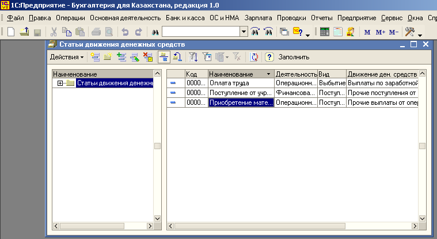The width and height of the screenshot is (437, 239).
Task: Click into the main toolbar search field
Action: click(x=201, y=32)
